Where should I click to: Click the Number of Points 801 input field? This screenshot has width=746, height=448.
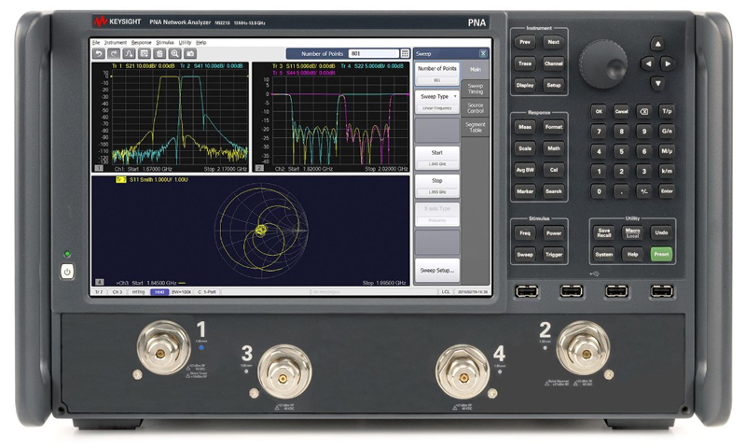pos(374,54)
